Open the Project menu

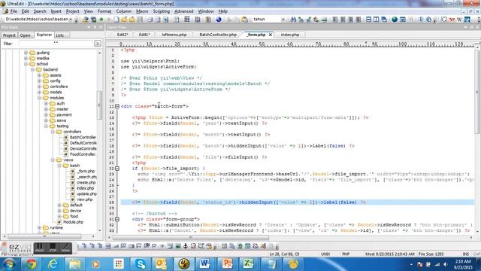72,11
